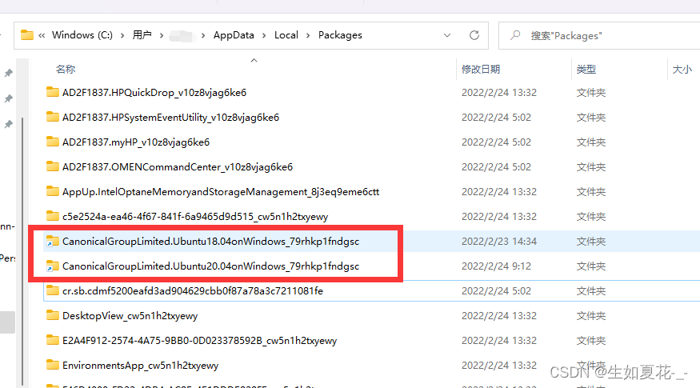Select c5e2524a-ea46-4f67-841f folder name

(195, 217)
